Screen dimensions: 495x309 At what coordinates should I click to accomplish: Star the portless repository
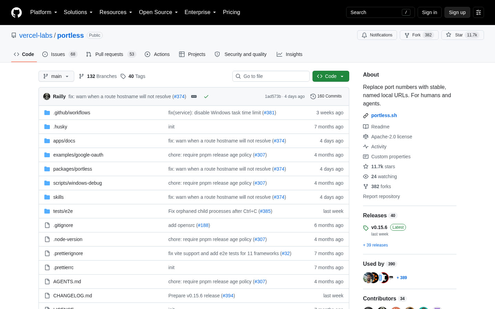click(x=462, y=35)
